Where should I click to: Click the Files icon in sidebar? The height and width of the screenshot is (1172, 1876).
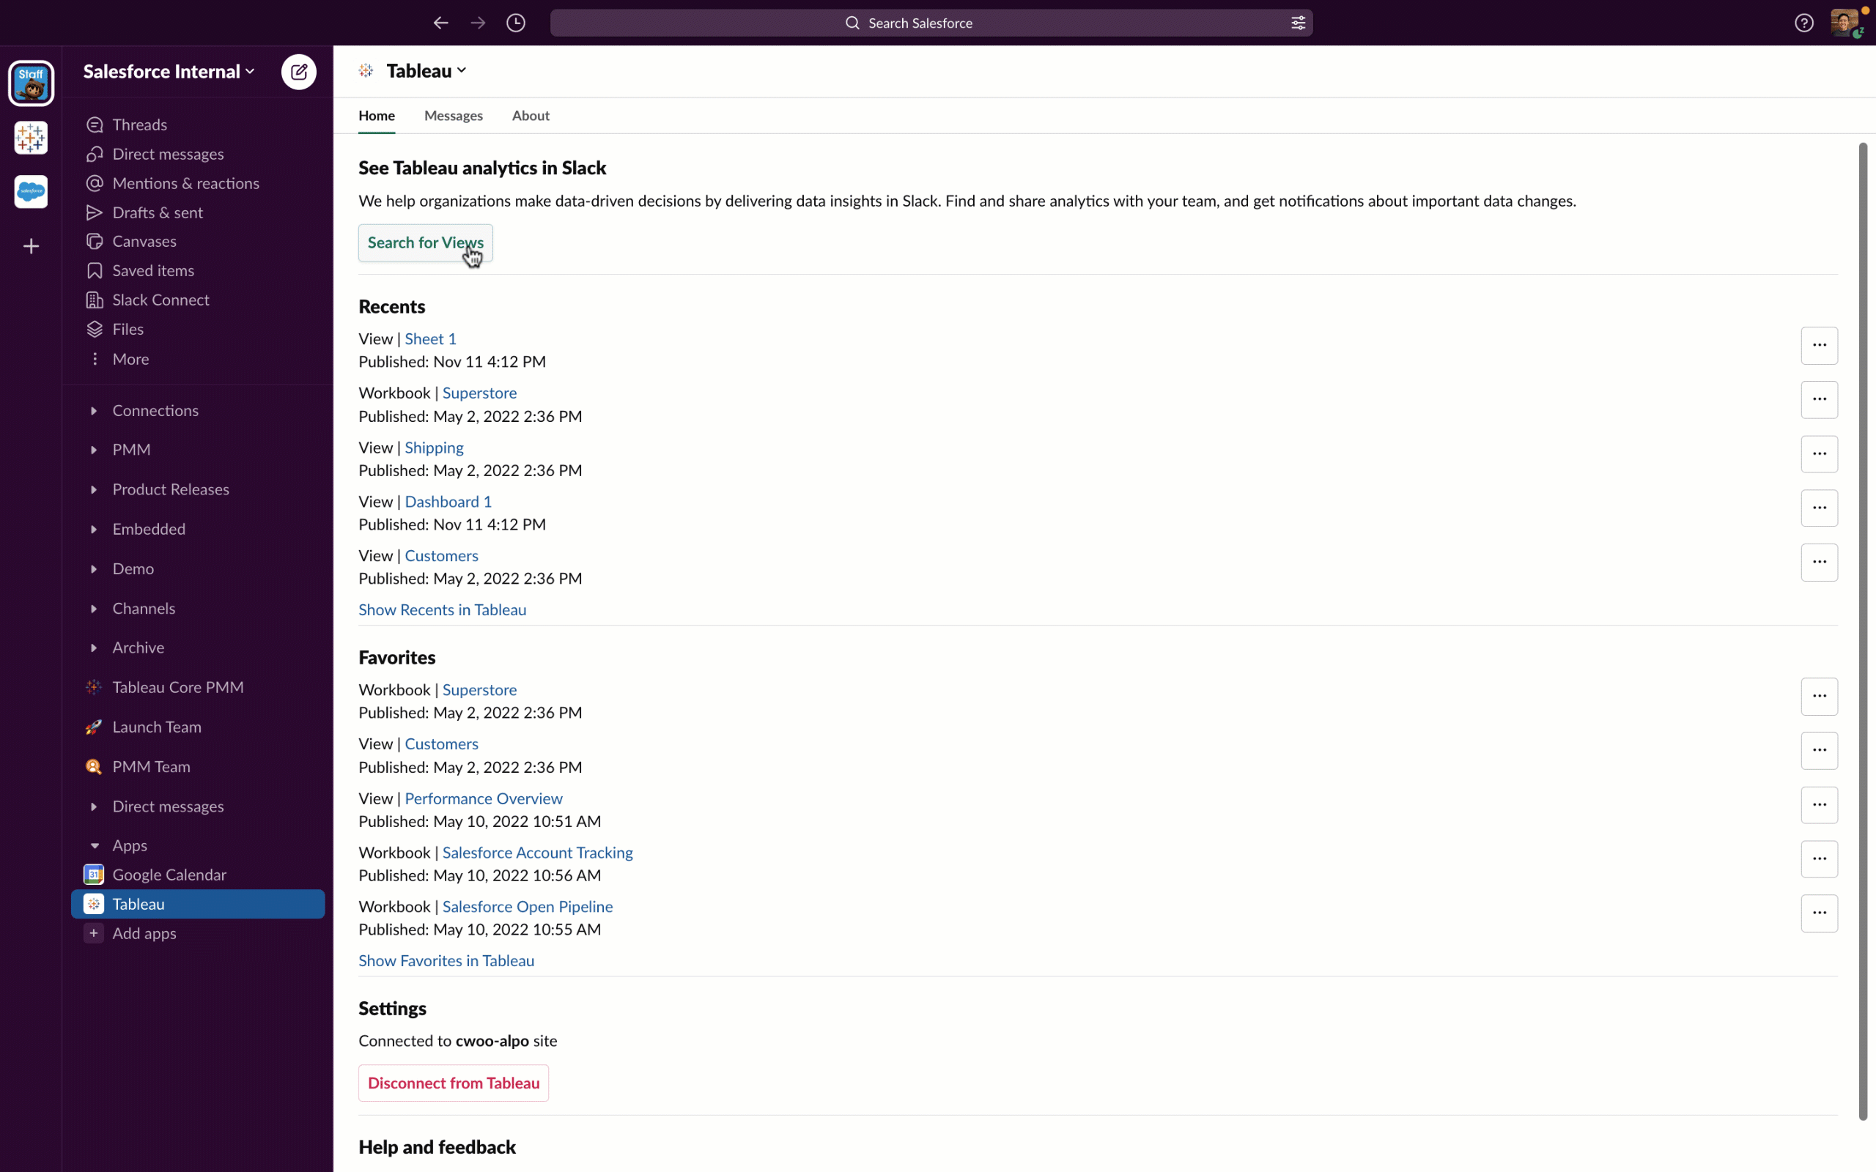pyautogui.click(x=93, y=330)
